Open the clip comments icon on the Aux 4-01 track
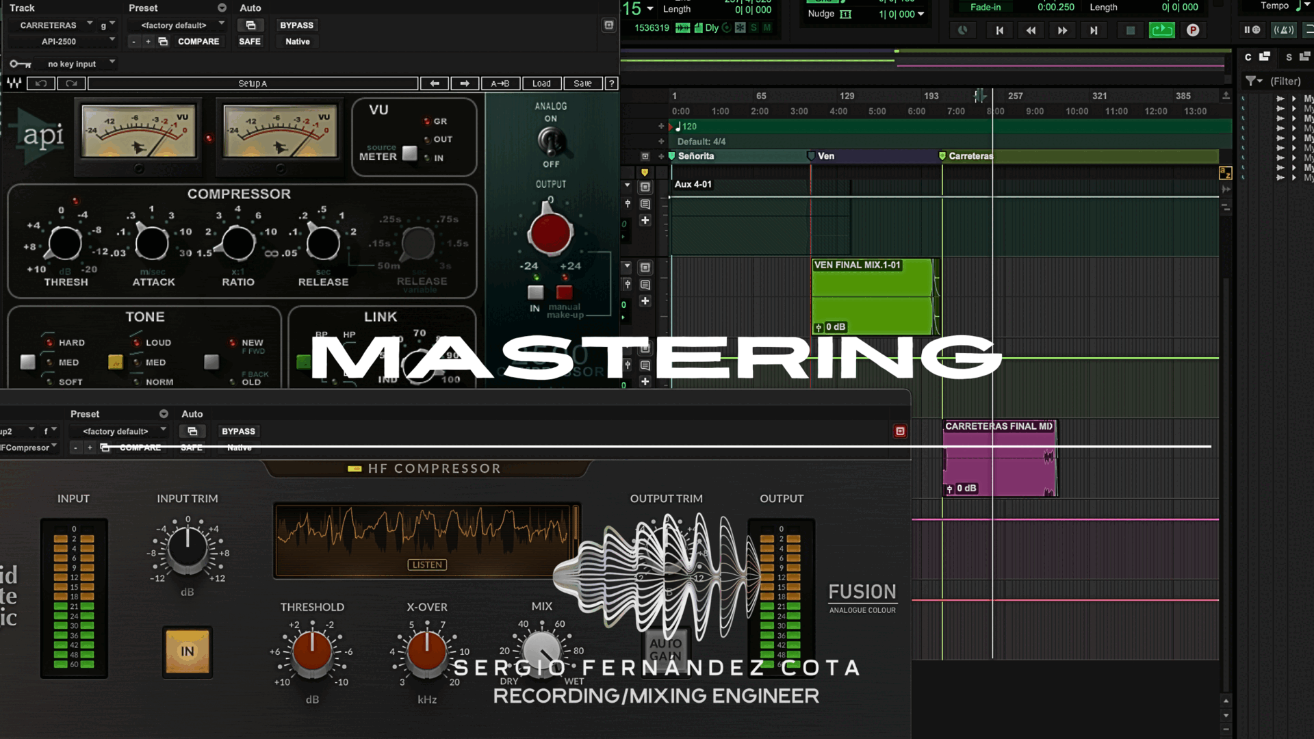Viewport: 1314px width, 739px height. point(644,204)
